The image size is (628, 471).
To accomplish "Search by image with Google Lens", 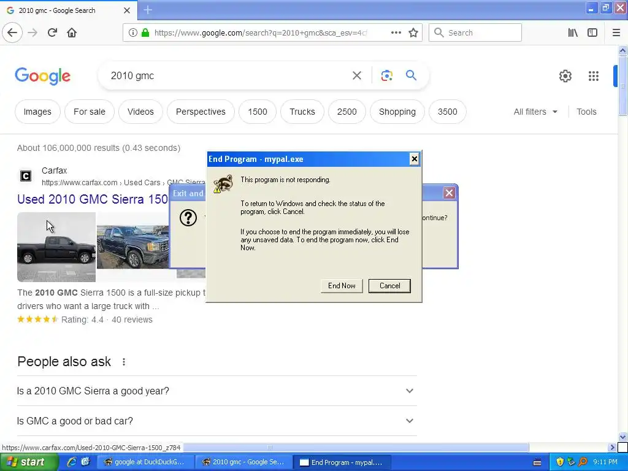I will pyautogui.click(x=386, y=75).
